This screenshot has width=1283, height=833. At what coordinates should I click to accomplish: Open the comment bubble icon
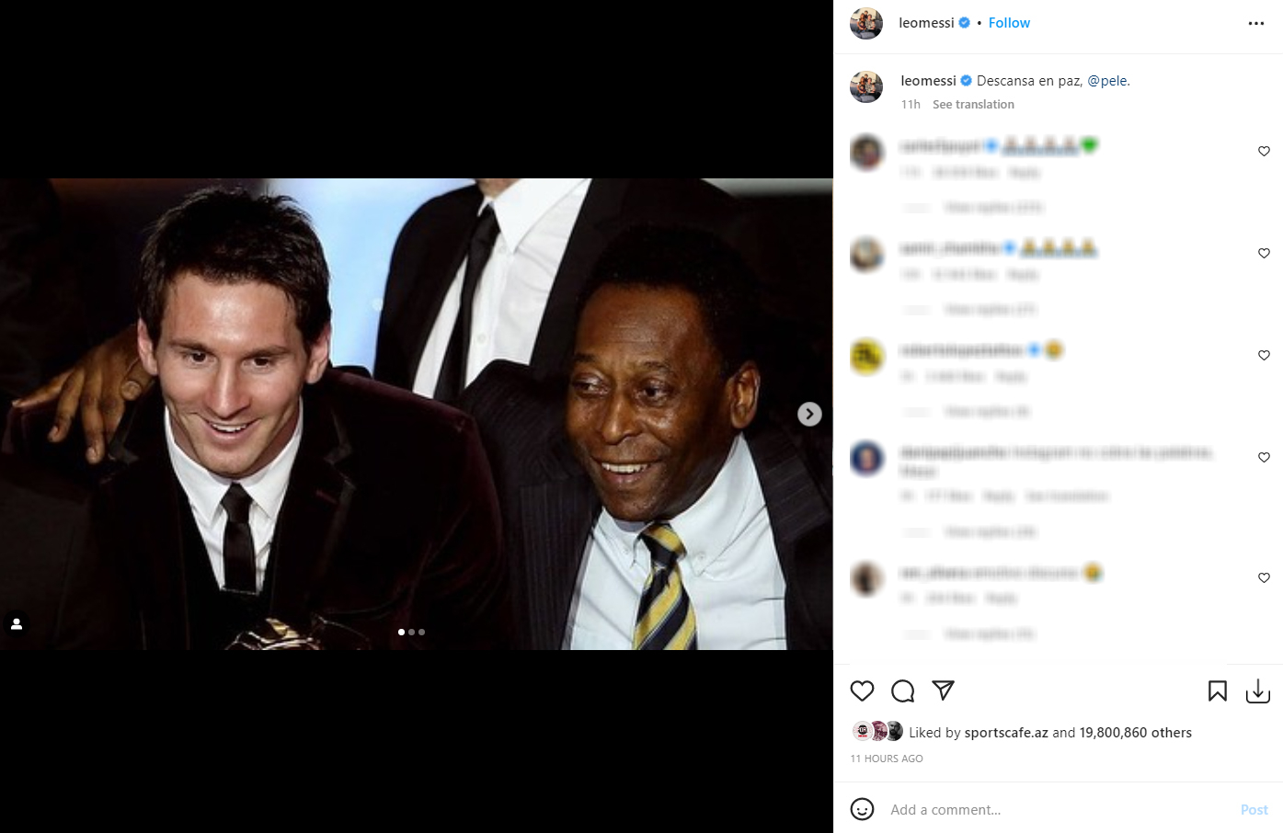point(903,690)
